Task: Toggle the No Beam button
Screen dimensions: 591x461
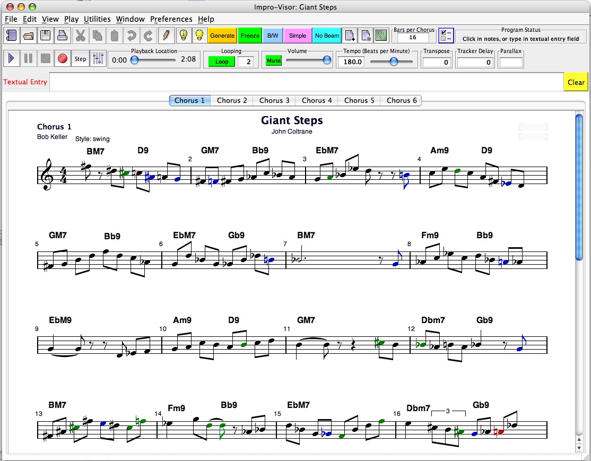Action: click(327, 36)
